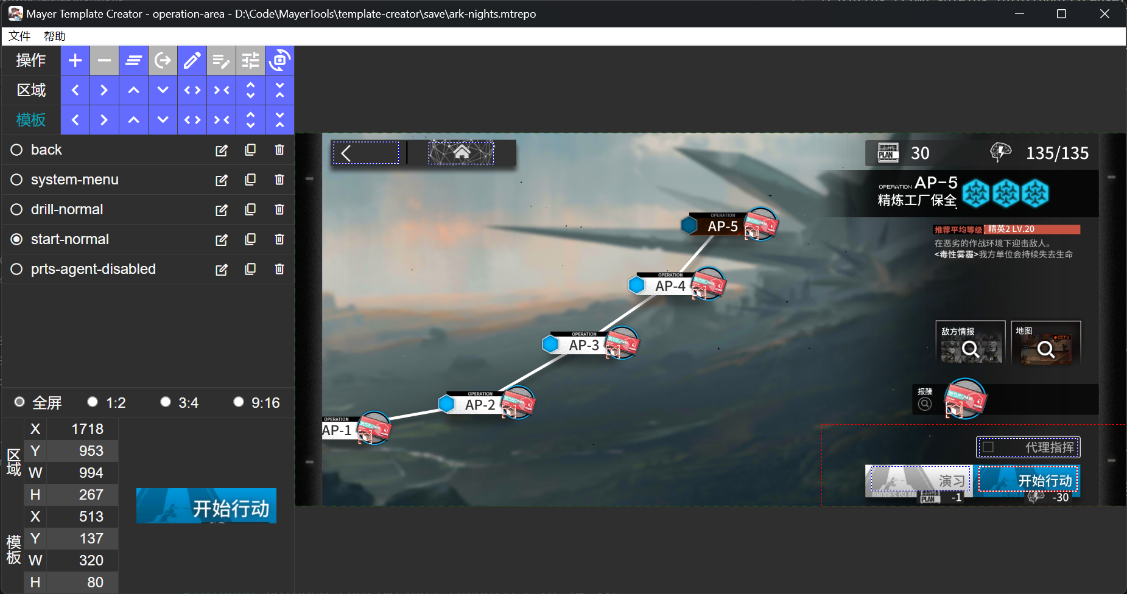Delete the back template entry
1127x594 pixels.
point(279,150)
